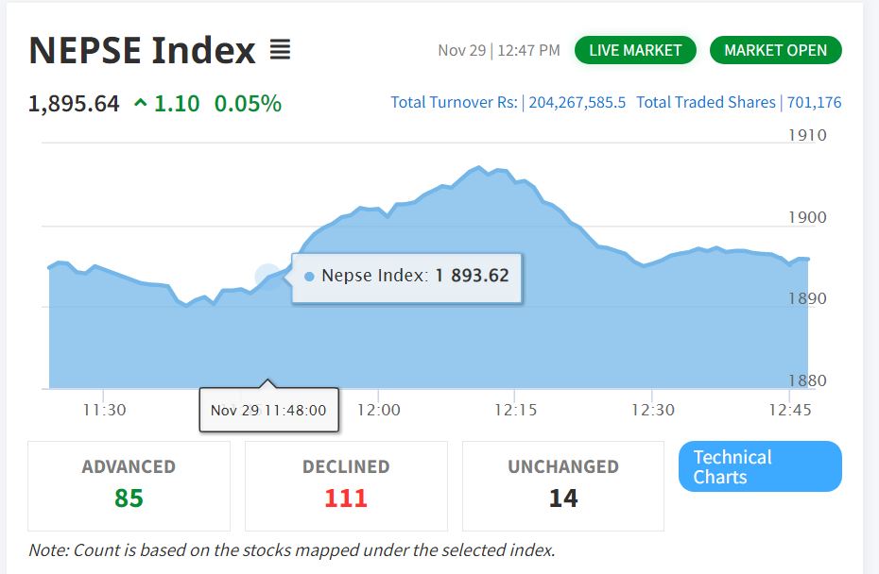Select the DECLINED stocks count box
The width and height of the screenshot is (879, 574).
click(346, 485)
